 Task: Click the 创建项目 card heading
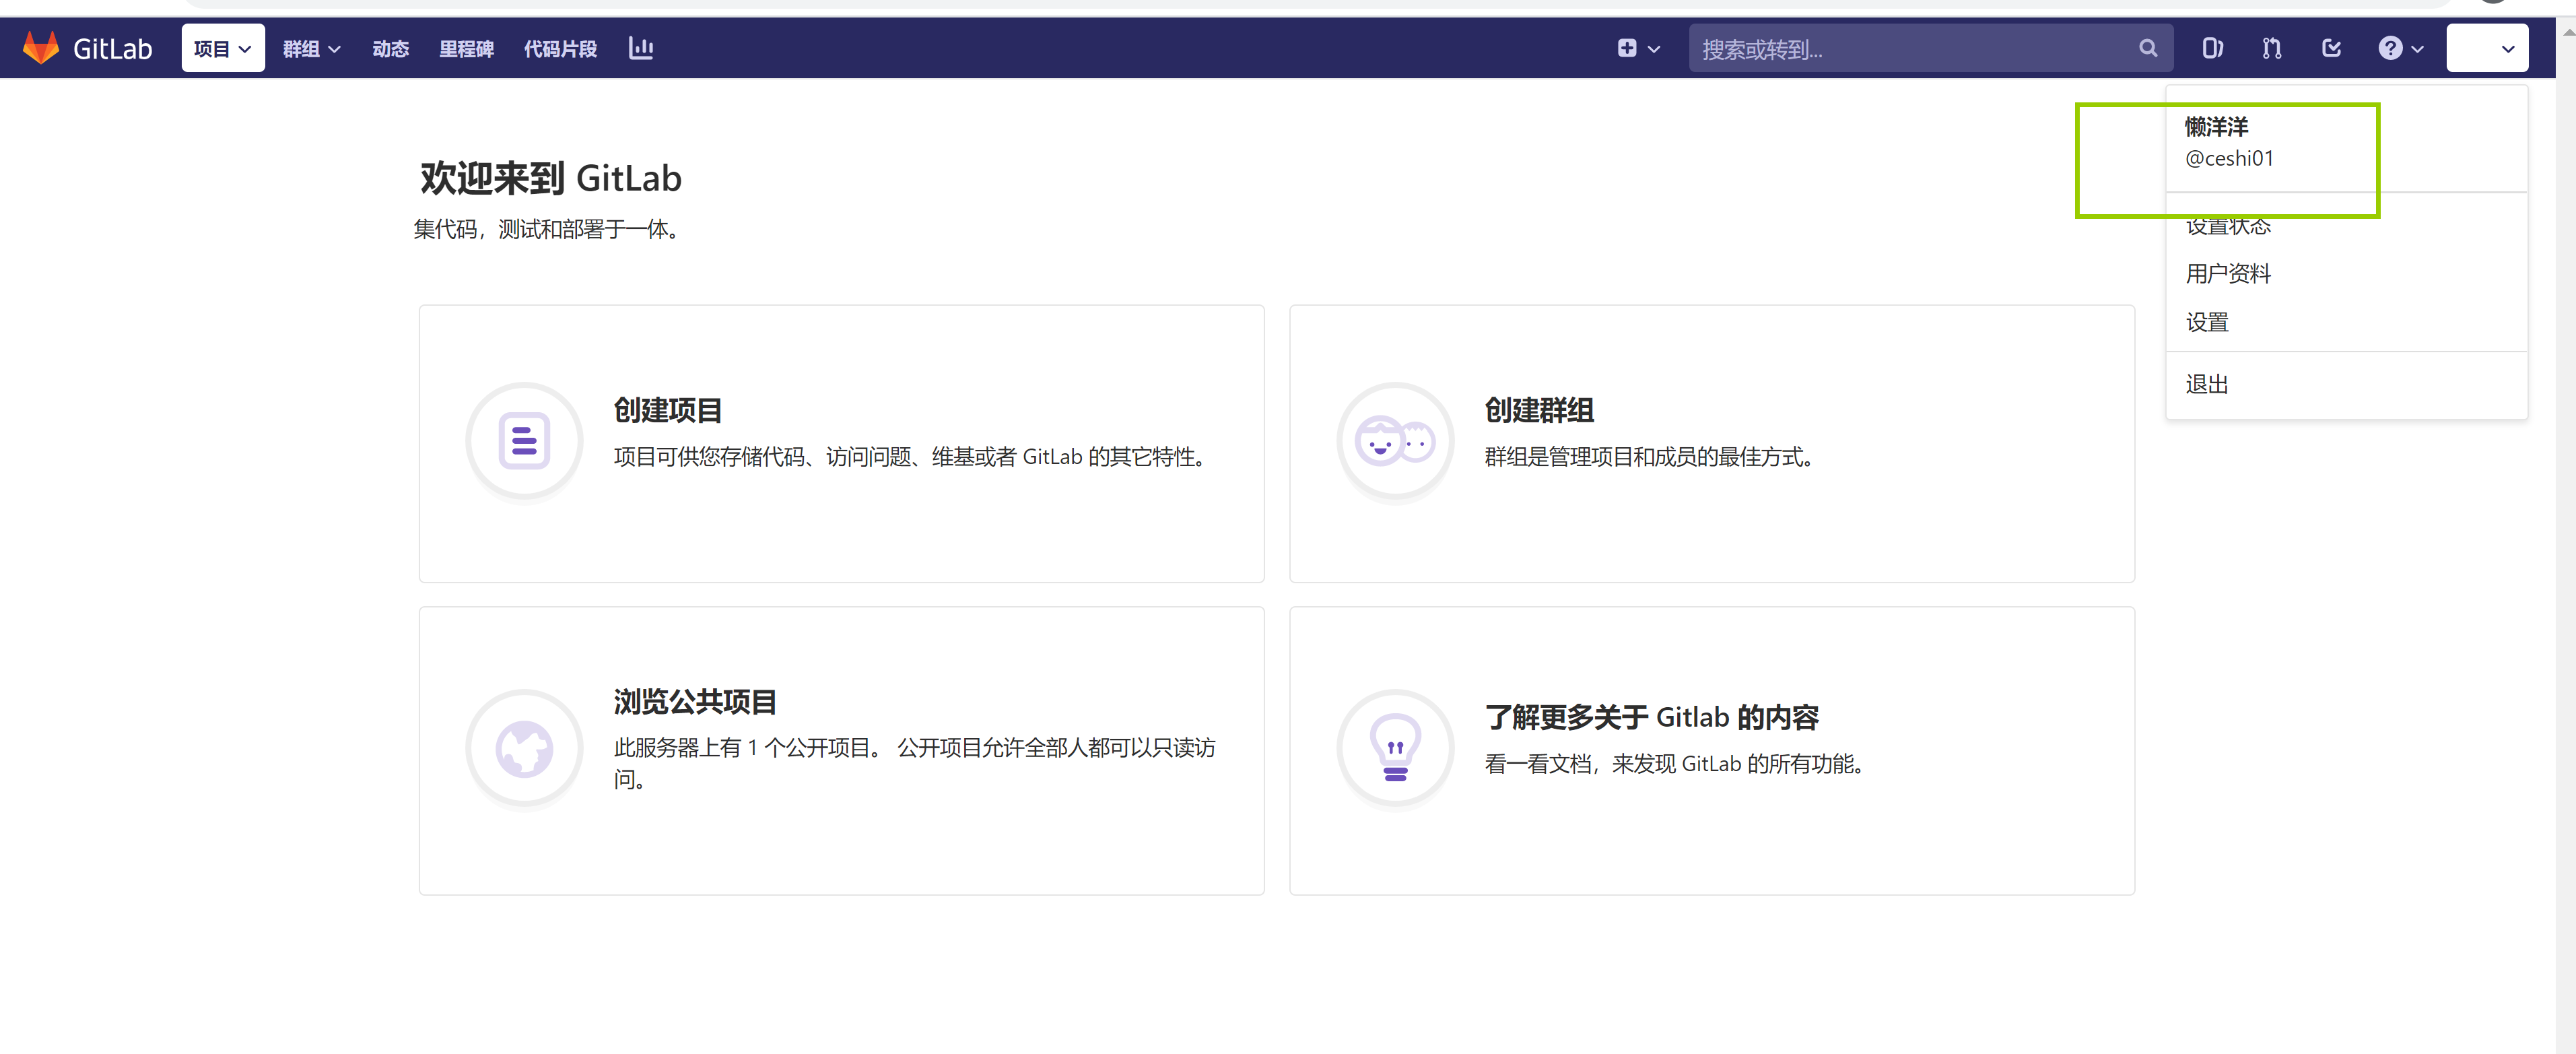[668, 410]
